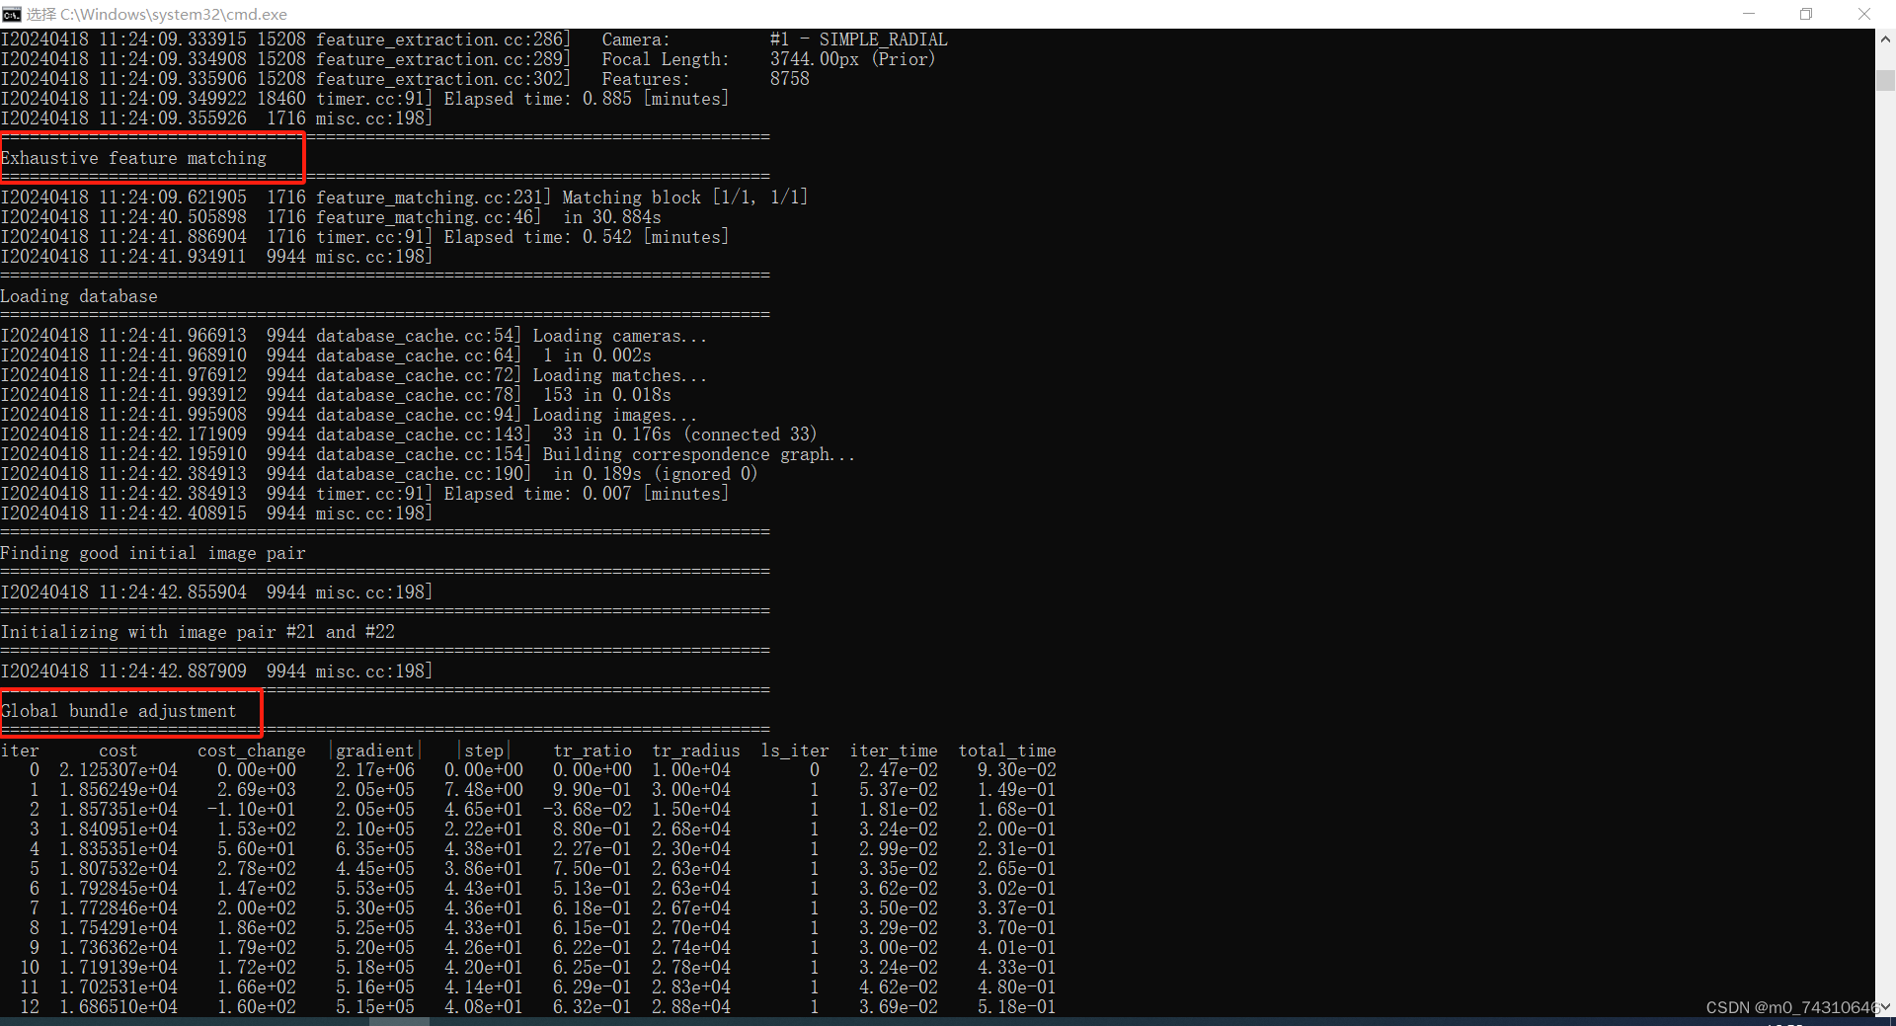
Task: Click the title bar path C:\Windows\system32\cmd.exe
Action: coord(173,14)
